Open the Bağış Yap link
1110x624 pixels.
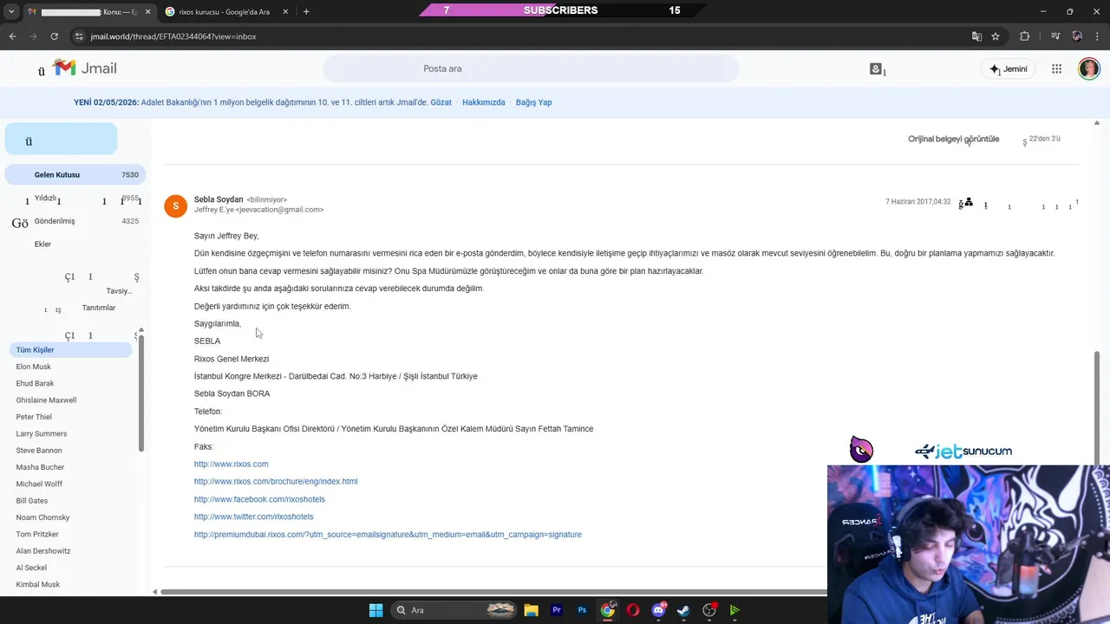533,102
